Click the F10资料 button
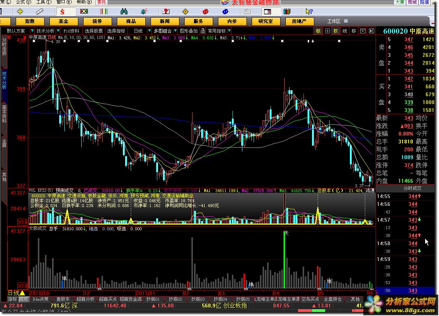The image size is (439, 316). (71, 31)
